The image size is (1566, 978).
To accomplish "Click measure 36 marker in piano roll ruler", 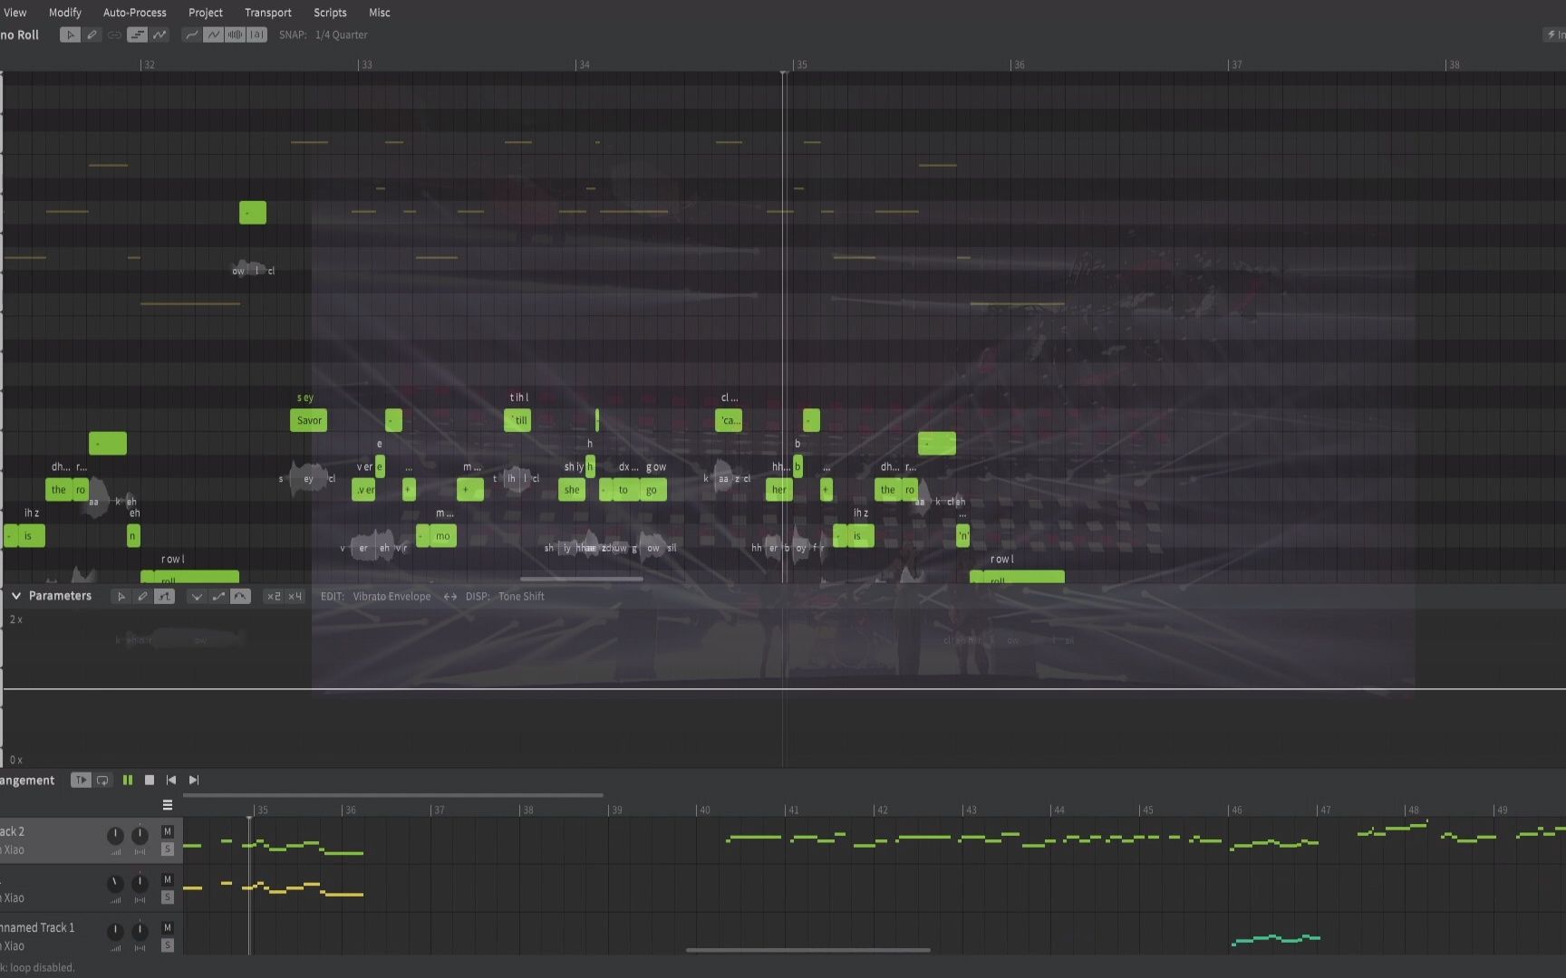I will pos(1019,64).
